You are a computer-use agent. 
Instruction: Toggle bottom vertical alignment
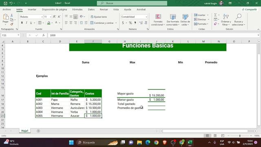click(75, 16)
